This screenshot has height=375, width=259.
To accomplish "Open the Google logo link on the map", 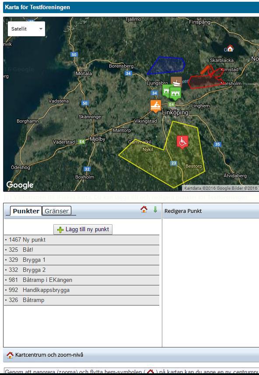I will pyautogui.click(x=20, y=185).
